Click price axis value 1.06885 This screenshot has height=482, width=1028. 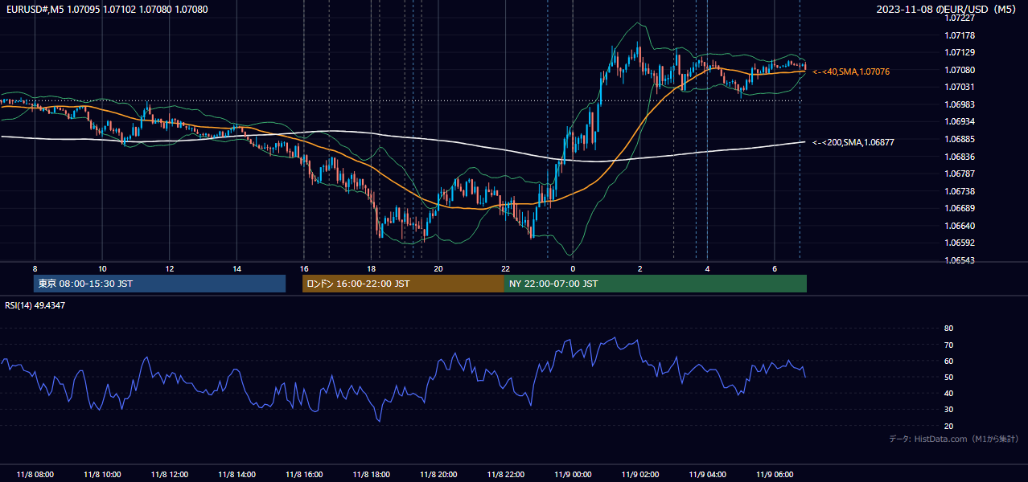click(960, 139)
